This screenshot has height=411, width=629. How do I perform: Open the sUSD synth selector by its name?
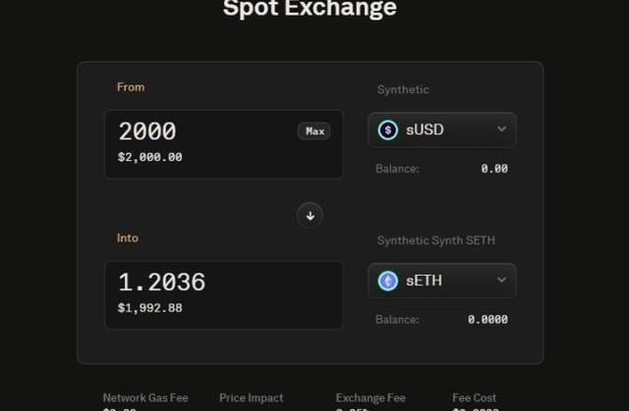(x=425, y=129)
